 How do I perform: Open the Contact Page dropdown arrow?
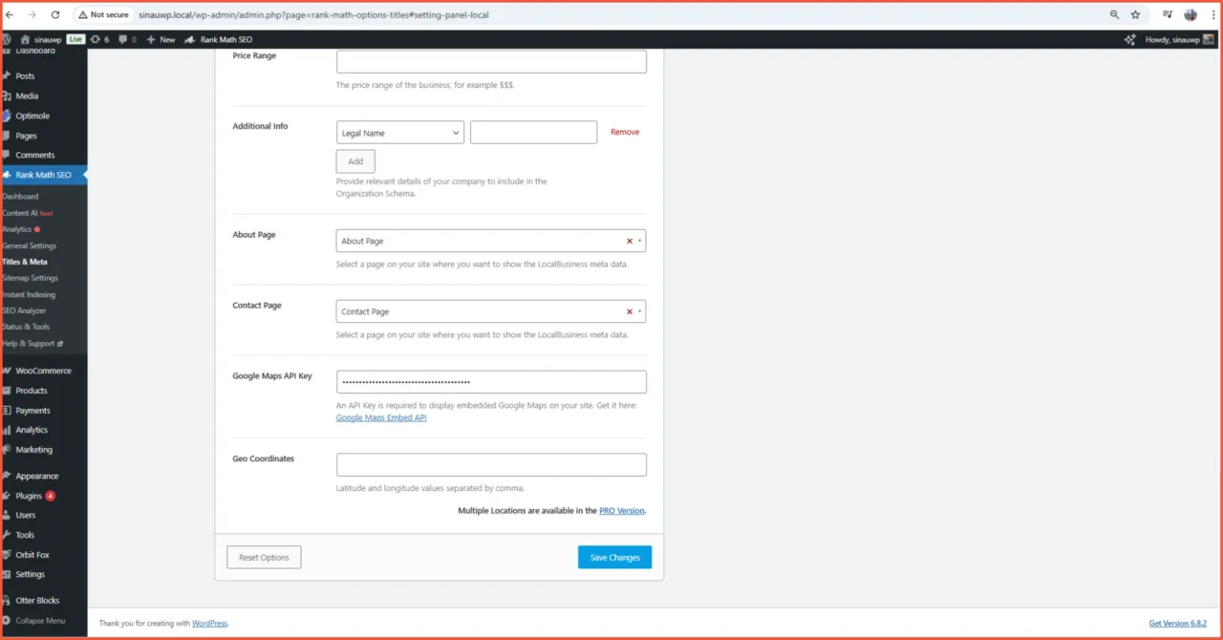pyautogui.click(x=639, y=312)
